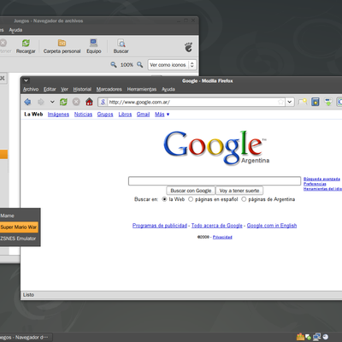The width and height of the screenshot is (342, 342).
Task: Click the Voy a tener suerte button
Action: coord(239,191)
